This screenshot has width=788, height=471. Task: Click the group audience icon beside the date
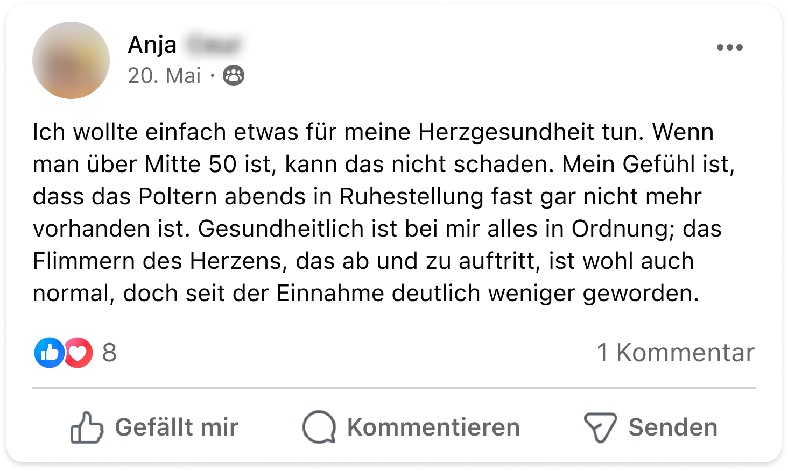[234, 76]
